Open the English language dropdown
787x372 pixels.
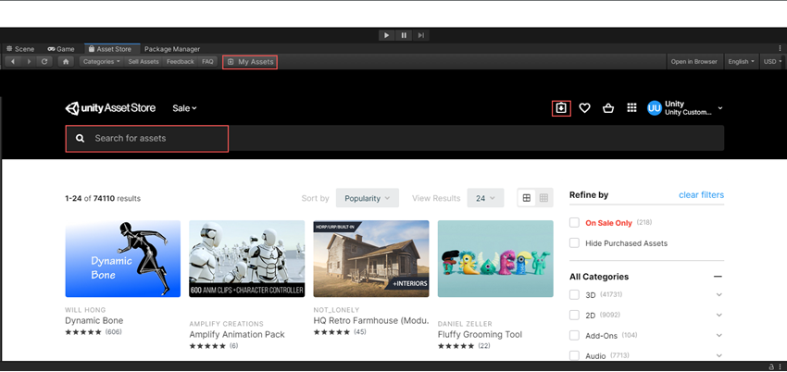[742, 62]
